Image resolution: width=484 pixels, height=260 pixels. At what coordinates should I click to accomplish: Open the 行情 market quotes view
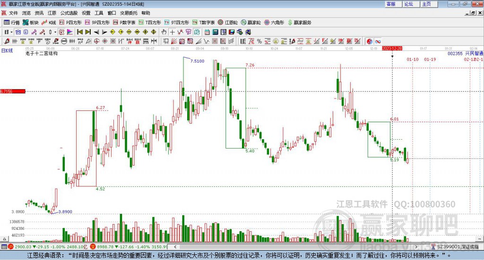click(x=12, y=23)
